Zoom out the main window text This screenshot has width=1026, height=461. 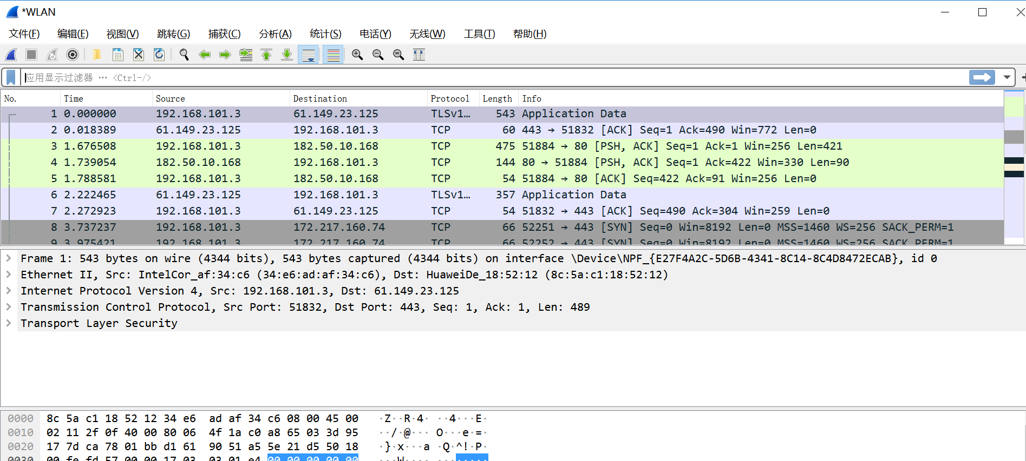click(378, 55)
